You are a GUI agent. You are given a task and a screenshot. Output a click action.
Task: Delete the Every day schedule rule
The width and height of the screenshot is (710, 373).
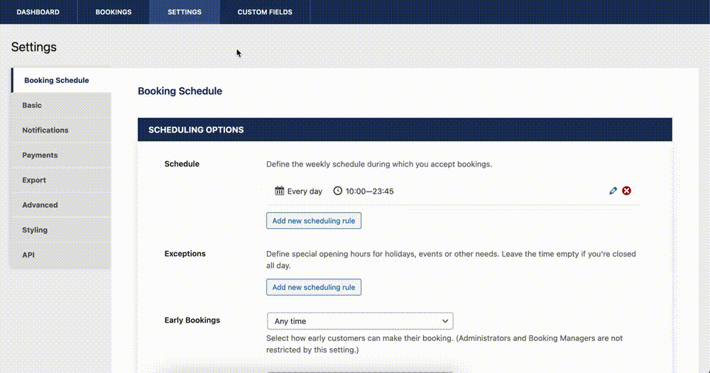(x=627, y=191)
